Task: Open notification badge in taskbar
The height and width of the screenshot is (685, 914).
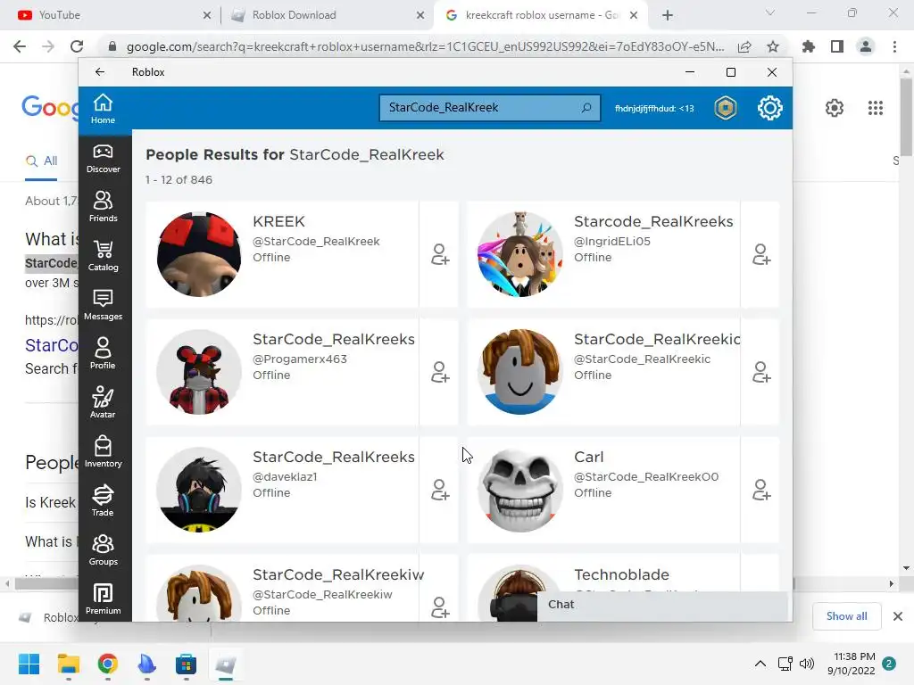Action: [889, 664]
